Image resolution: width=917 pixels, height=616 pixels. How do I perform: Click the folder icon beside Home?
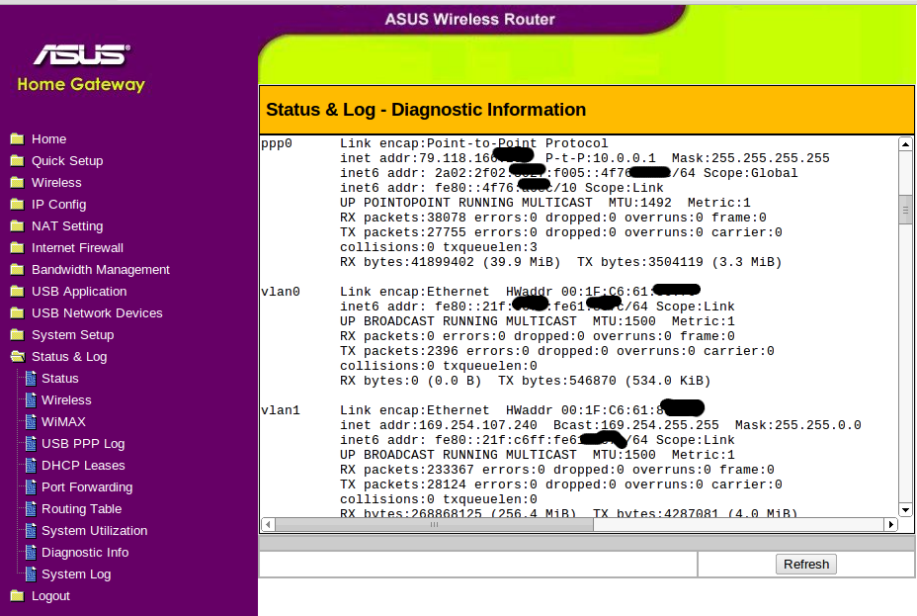click(x=17, y=138)
